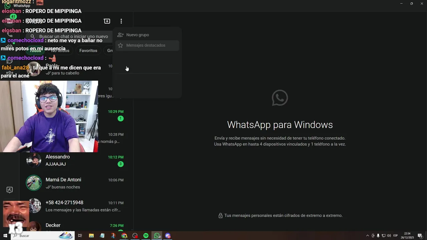Click Alessandro's profile picture
Image resolution: width=427 pixels, height=240 pixels.
point(34,160)
